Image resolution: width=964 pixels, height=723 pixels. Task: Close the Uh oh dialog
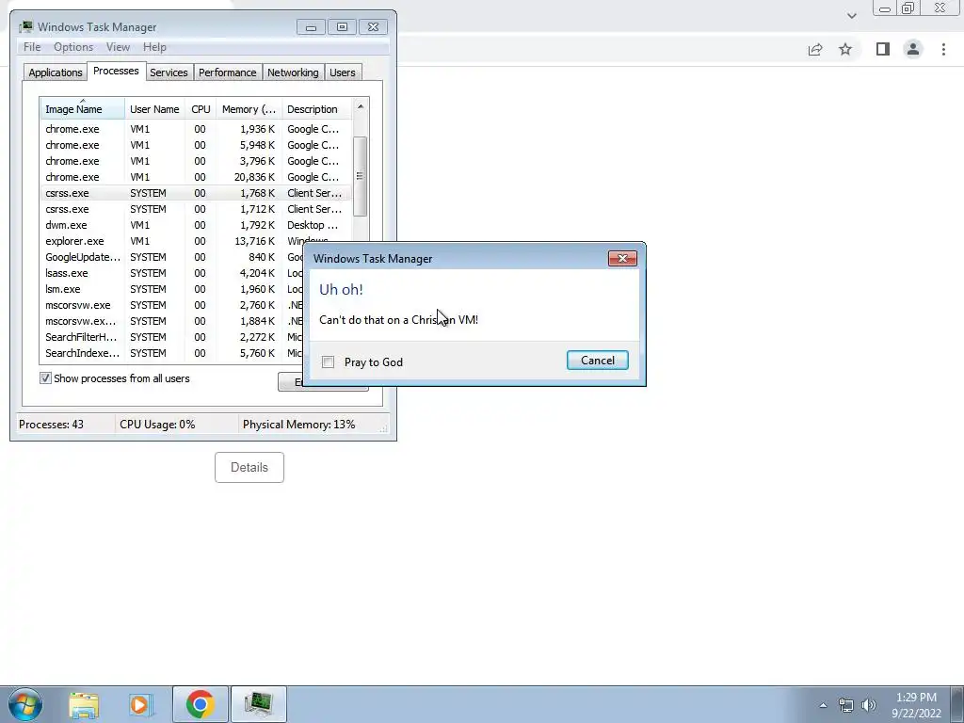[x=622, y=258]
